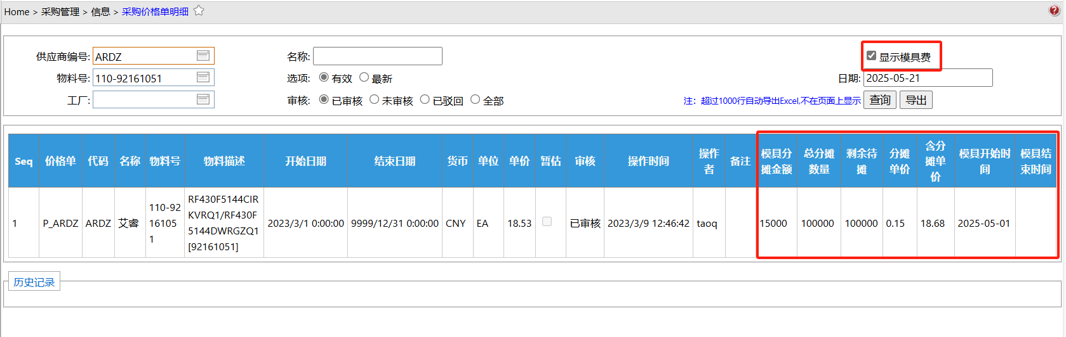Click the 日期 date field
The image size is (1066, 337).
(928, 78)
